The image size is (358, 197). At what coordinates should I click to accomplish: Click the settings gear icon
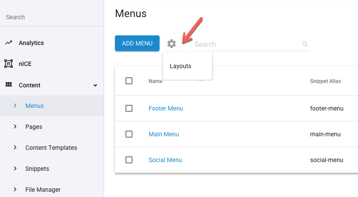pos(171,44)
